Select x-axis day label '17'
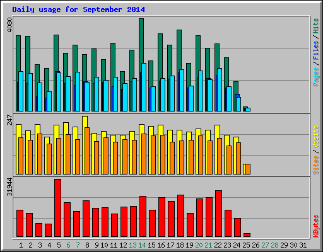This screenshot has width=323, height=252. pos(170,245)
